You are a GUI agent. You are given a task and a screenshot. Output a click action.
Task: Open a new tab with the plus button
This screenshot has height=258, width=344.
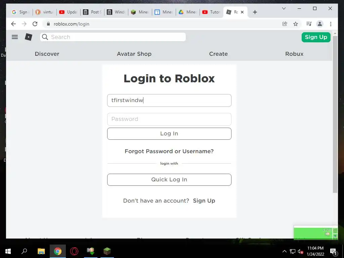[255, 12]
